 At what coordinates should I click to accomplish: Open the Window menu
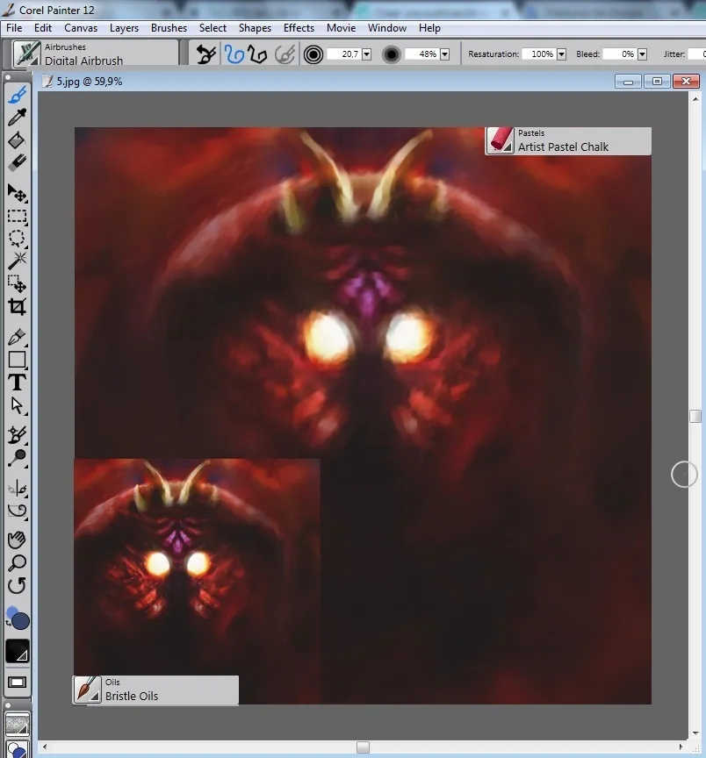point(387,28)
